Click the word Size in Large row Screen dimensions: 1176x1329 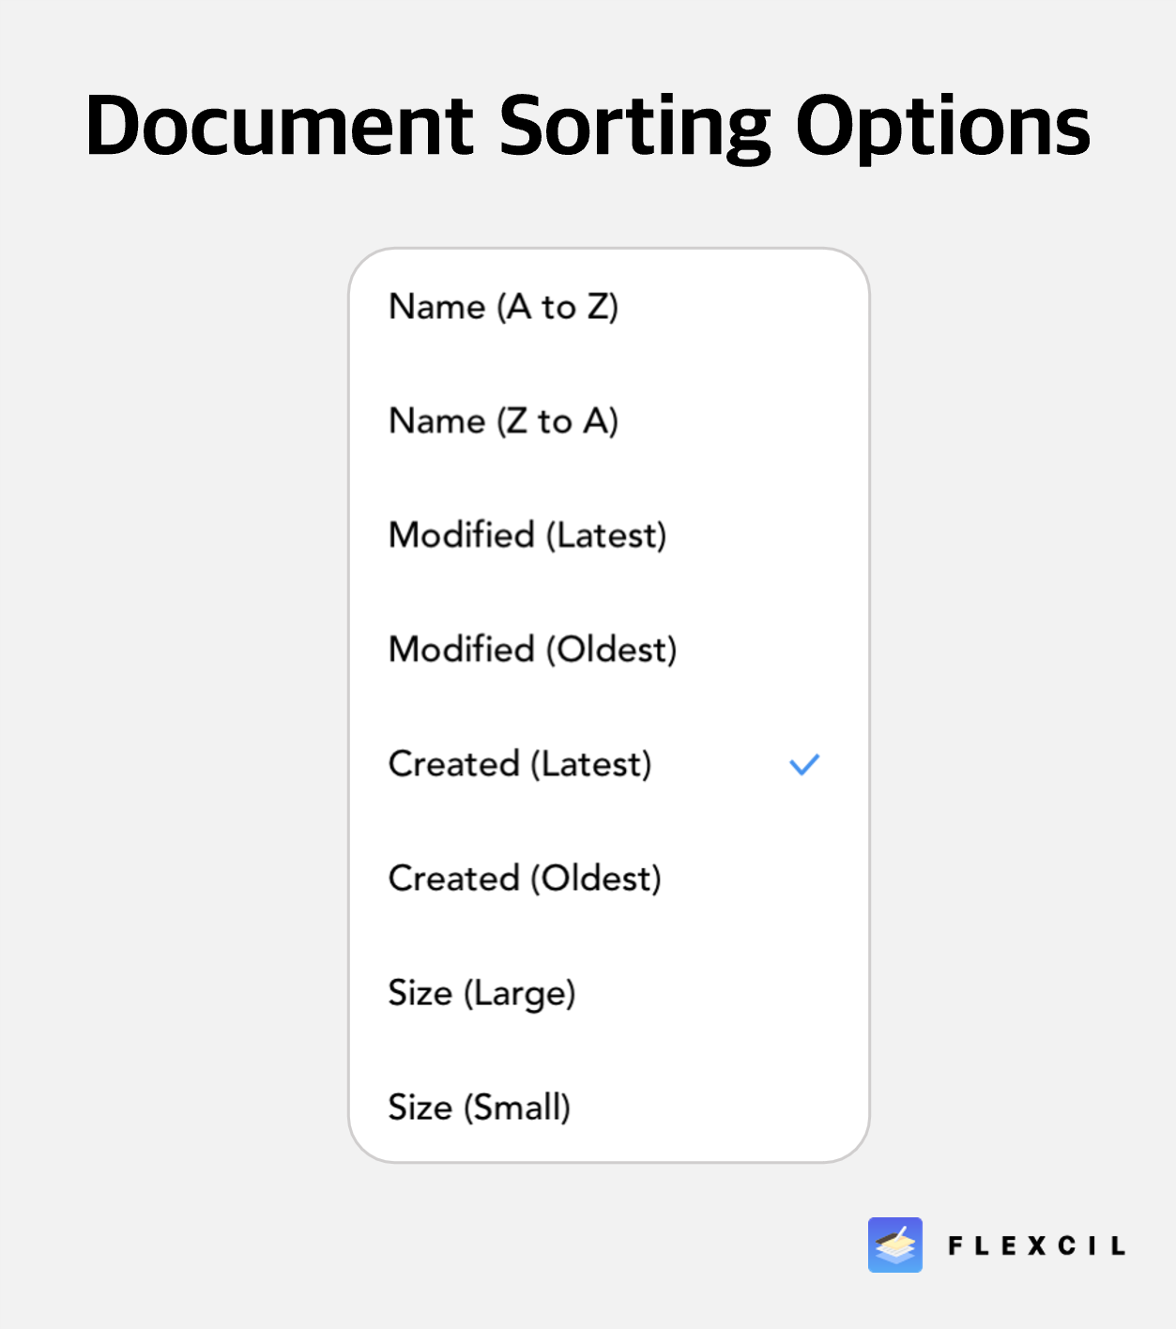pyautogui.click(x=420, y=993)
